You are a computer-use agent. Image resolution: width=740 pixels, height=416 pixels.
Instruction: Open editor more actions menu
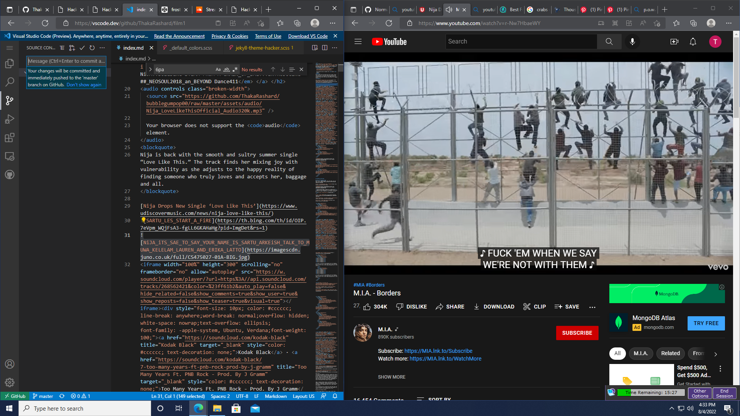tap(335, 48)
